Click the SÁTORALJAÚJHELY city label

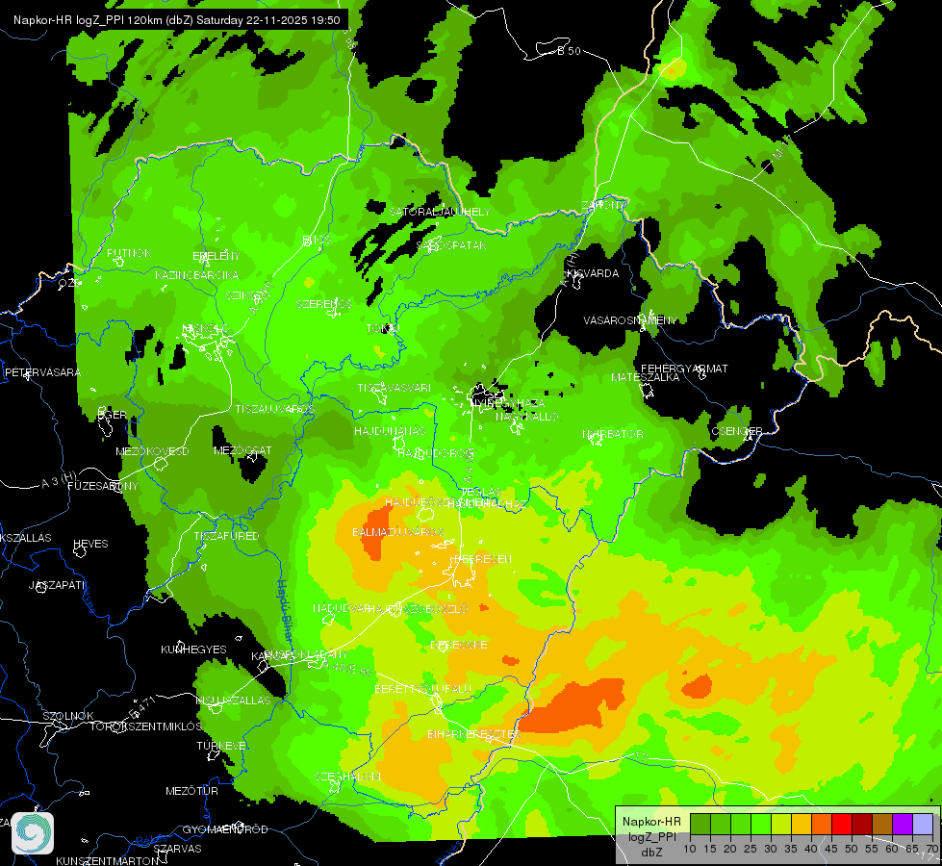click(440, 212)
